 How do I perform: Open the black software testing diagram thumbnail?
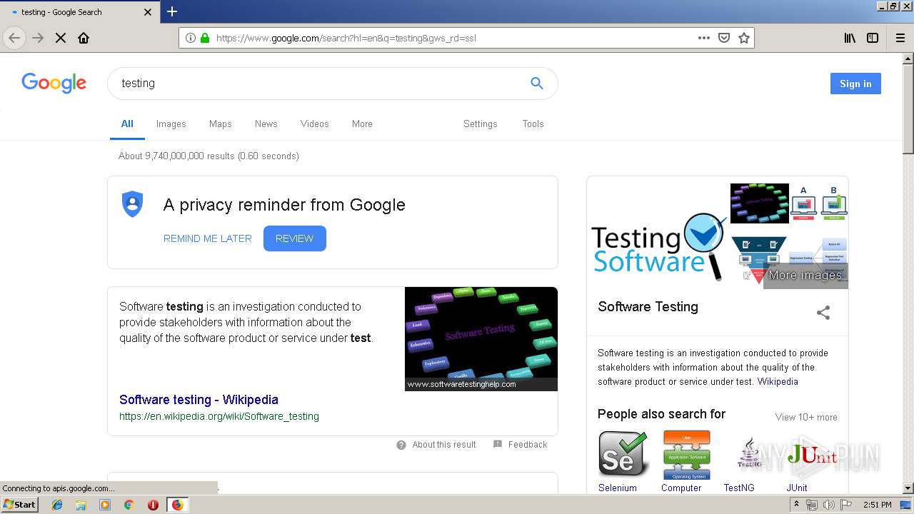tap(759, 203)
